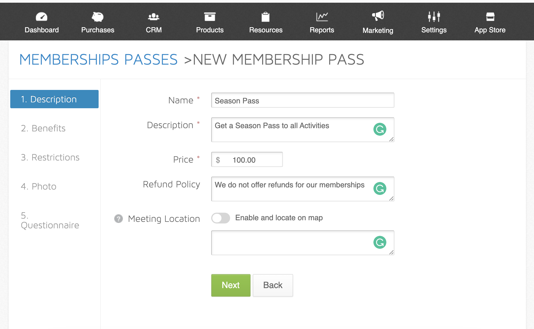The width and height of the screenshot is (534, 329).
Task: Click Grammarly icon in Description field
Action: coord(380,129)
